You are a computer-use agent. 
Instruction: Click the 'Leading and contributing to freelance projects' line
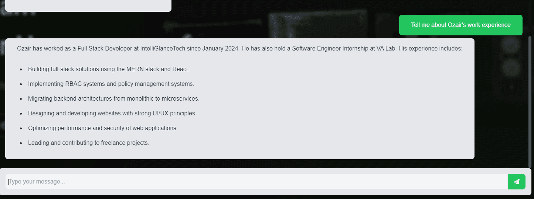(x=88, y=143)
